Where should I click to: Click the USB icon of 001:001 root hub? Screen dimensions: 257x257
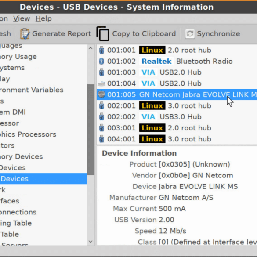click(x=101, y=50)
